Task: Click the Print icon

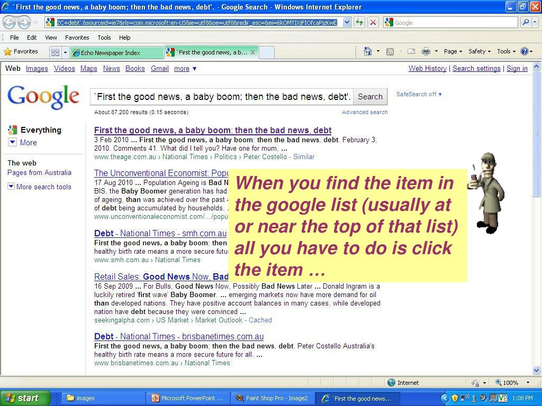Action: [426, 51]
